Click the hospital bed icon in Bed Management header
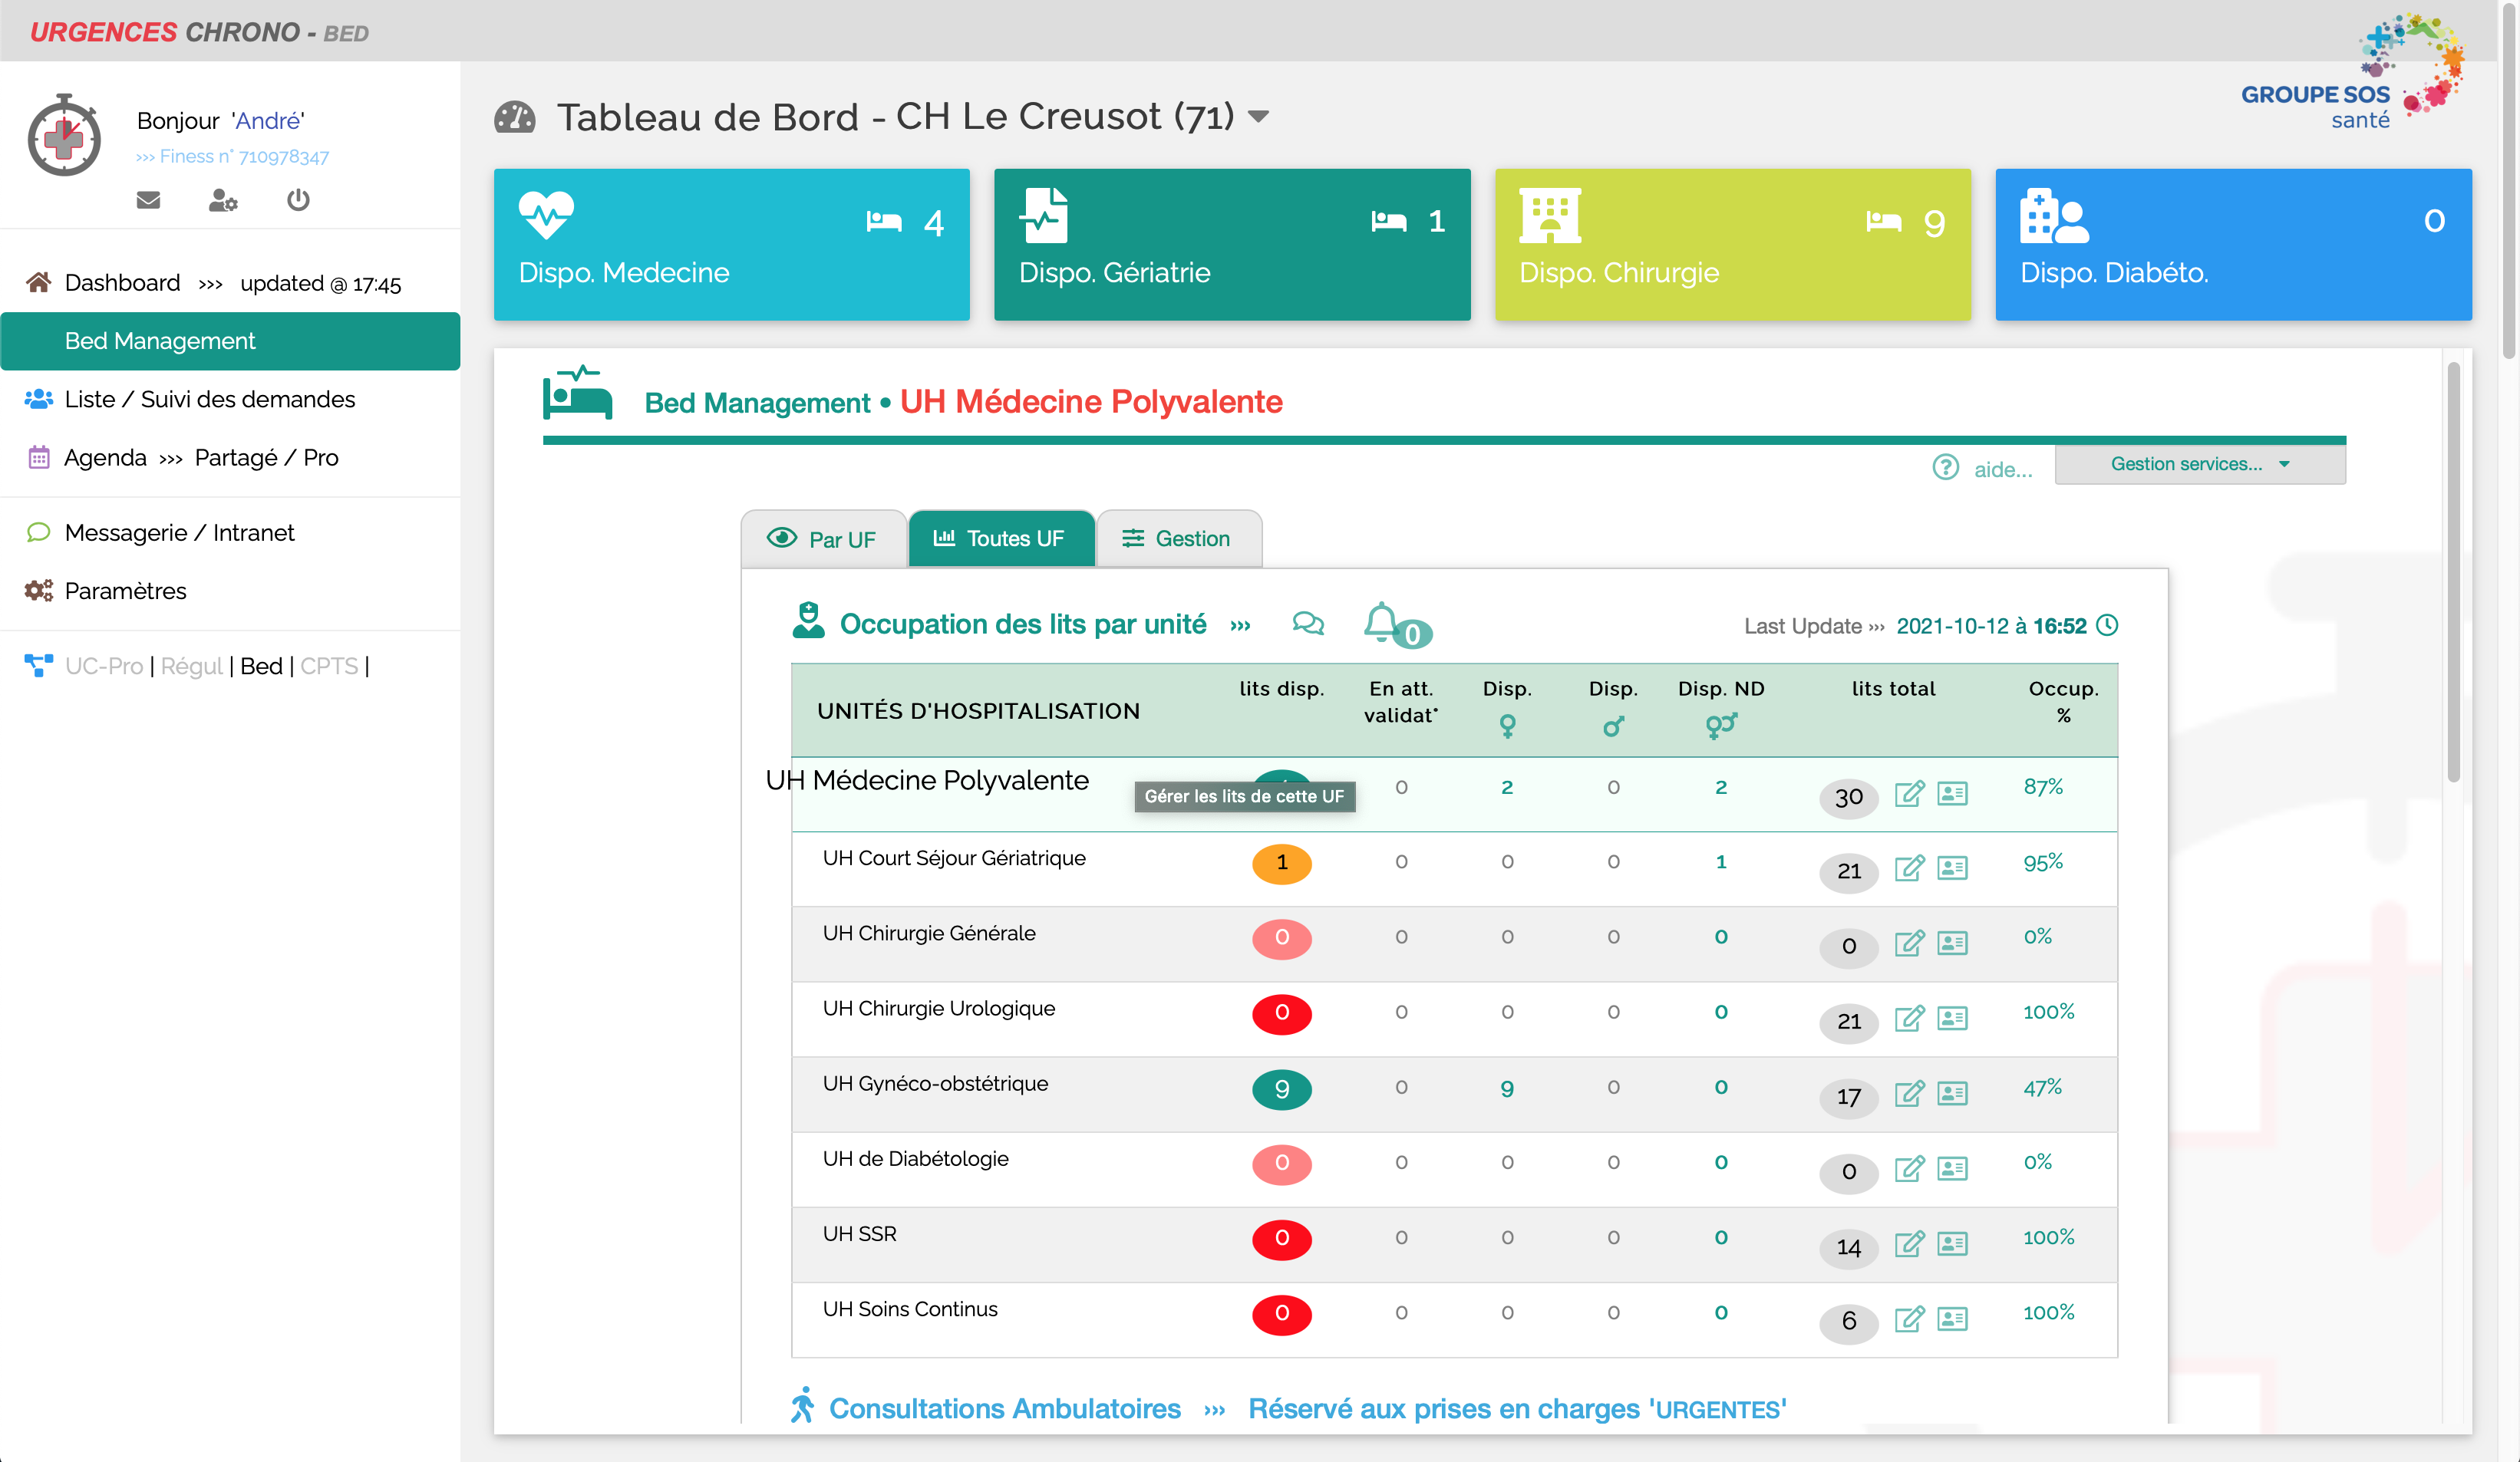Viewport: 2520px width, 1462px height. pyautogui.click(x=577, y=393)
